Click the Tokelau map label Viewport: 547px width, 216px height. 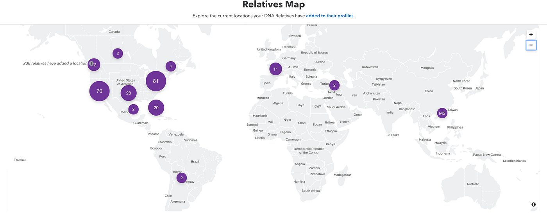[20, 160]
